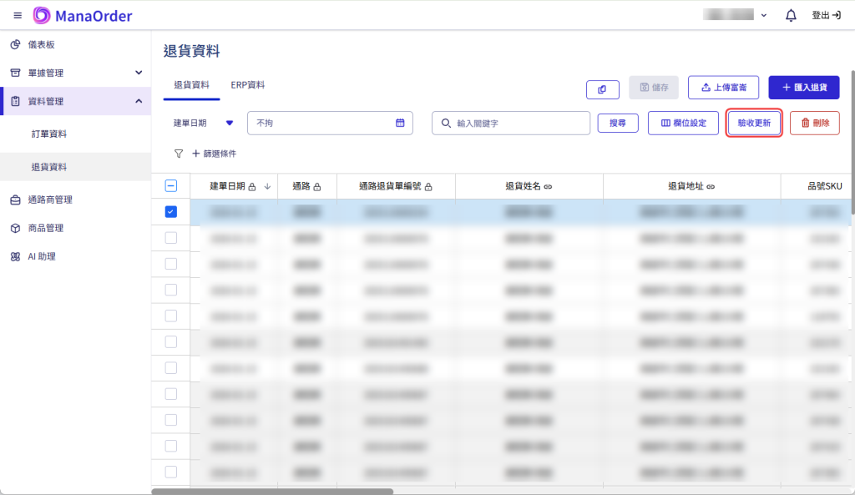Click the horizontal table scrollbar
The image size is (855, 495).
[x=271, y=491]
